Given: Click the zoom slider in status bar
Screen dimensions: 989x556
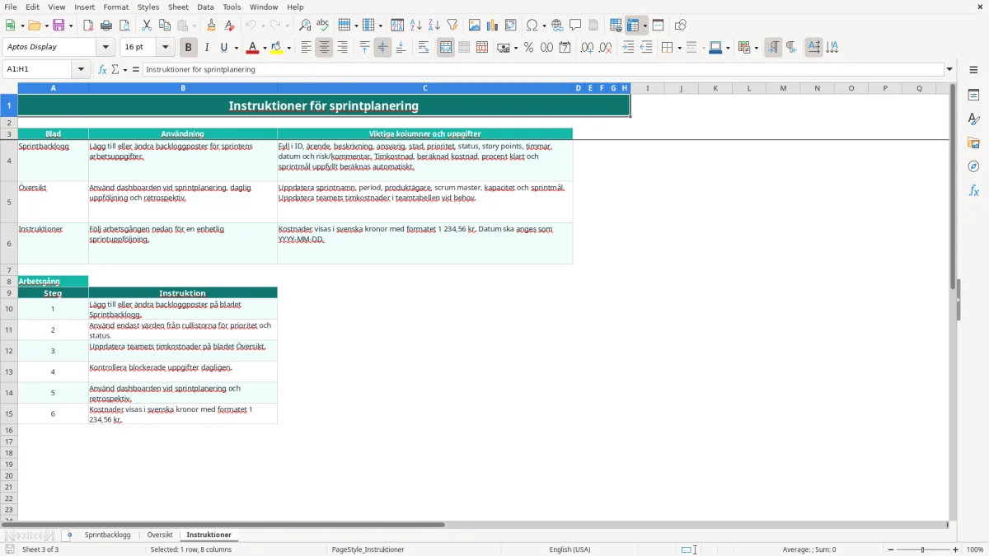Looking at the screenshot, I should click(x=923, y=549).
